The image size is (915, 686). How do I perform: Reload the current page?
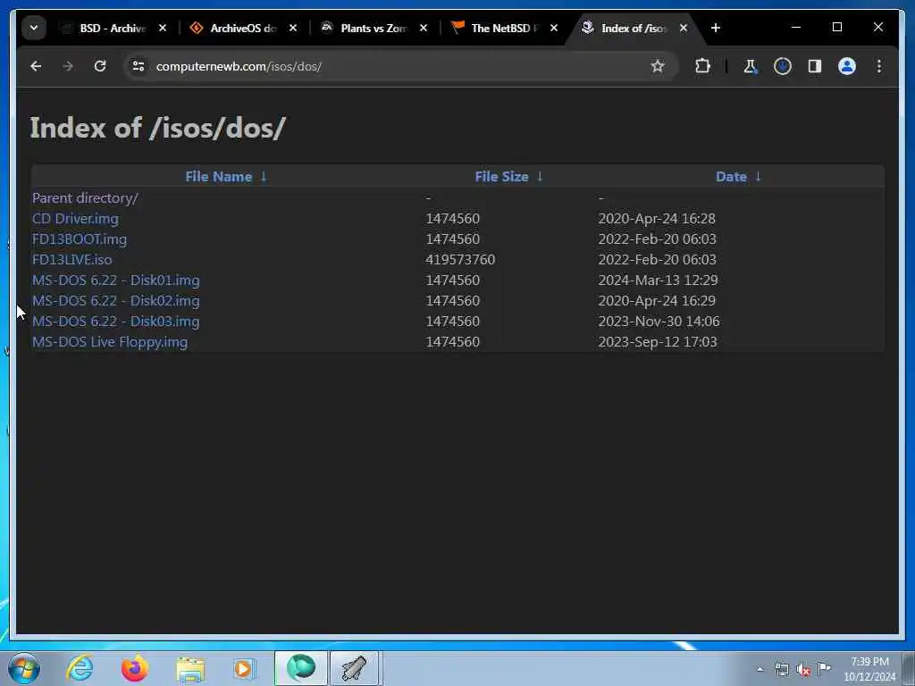point(100,66)
